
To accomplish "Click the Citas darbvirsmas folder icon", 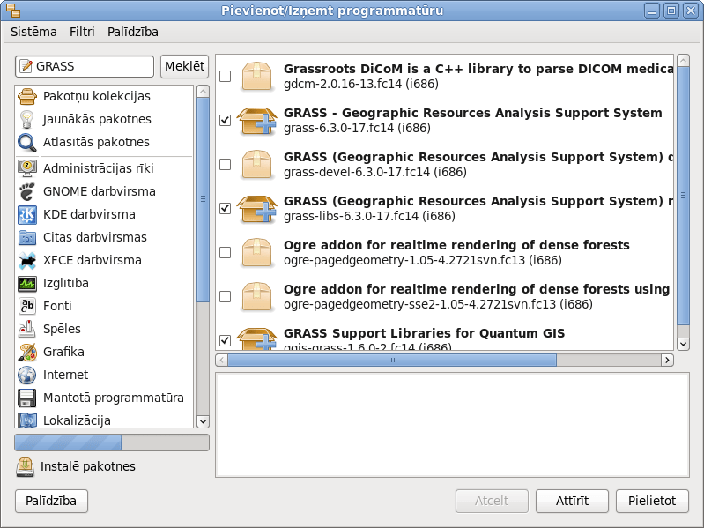I will tap(27, 237).
